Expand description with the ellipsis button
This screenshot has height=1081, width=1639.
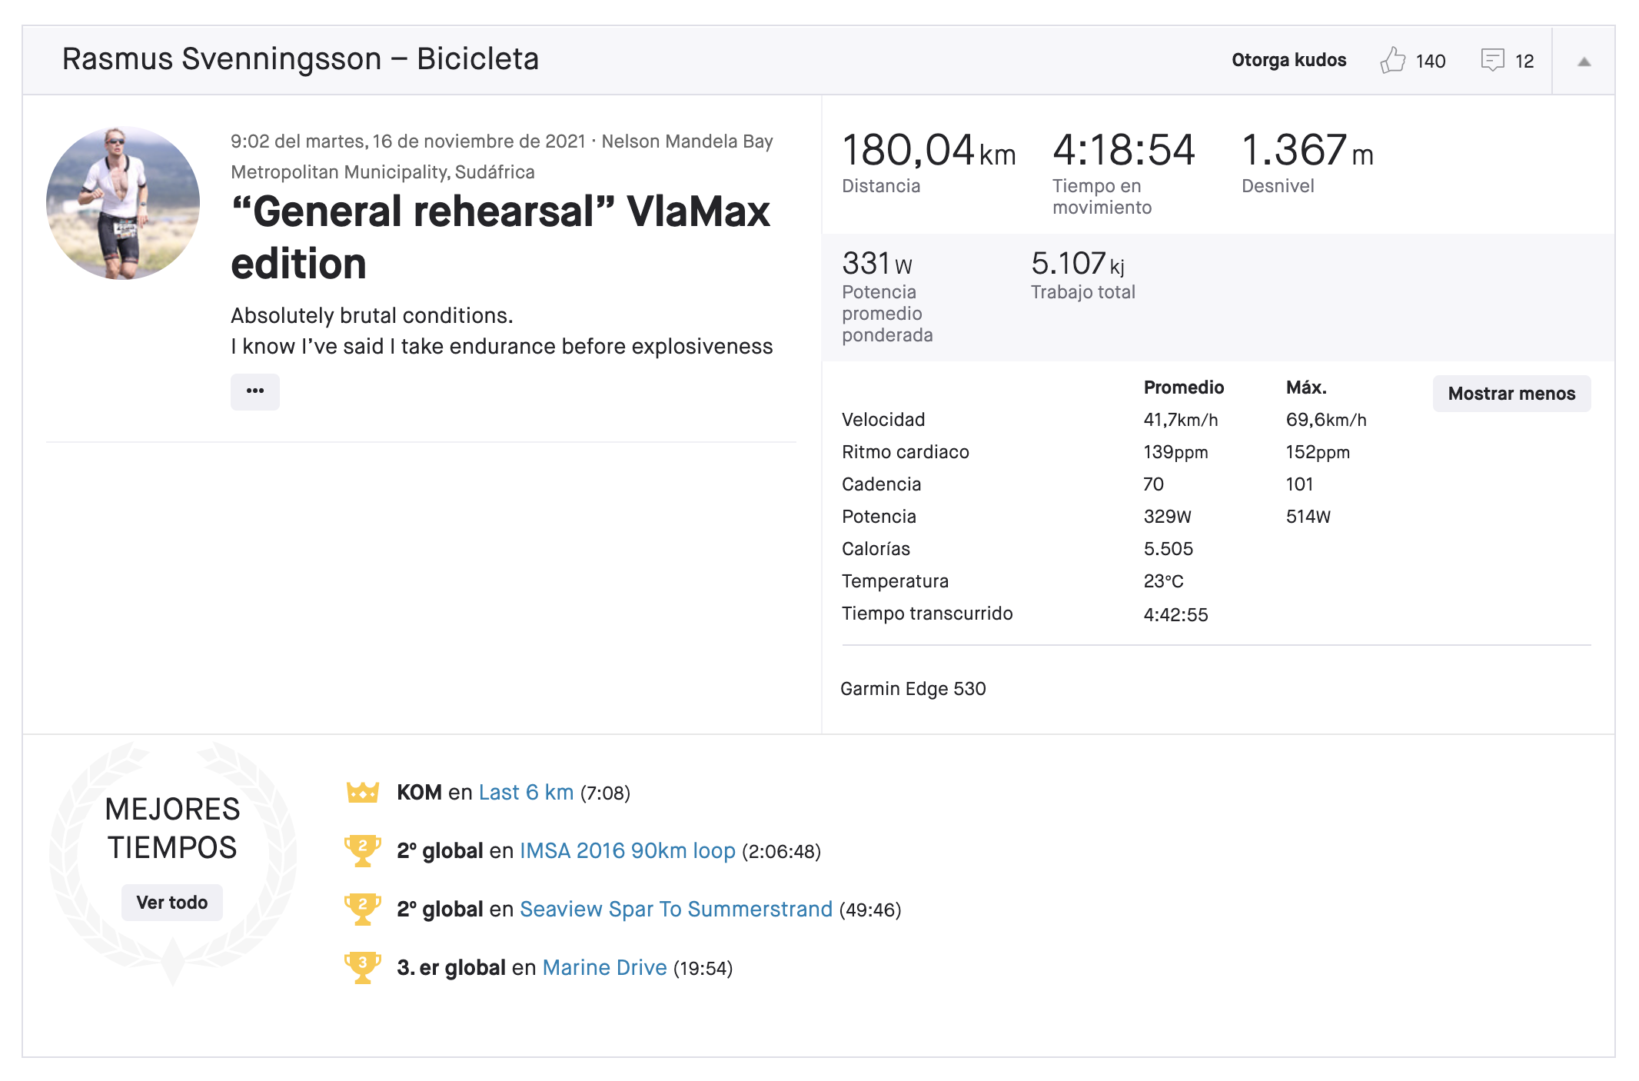(255, 391)
